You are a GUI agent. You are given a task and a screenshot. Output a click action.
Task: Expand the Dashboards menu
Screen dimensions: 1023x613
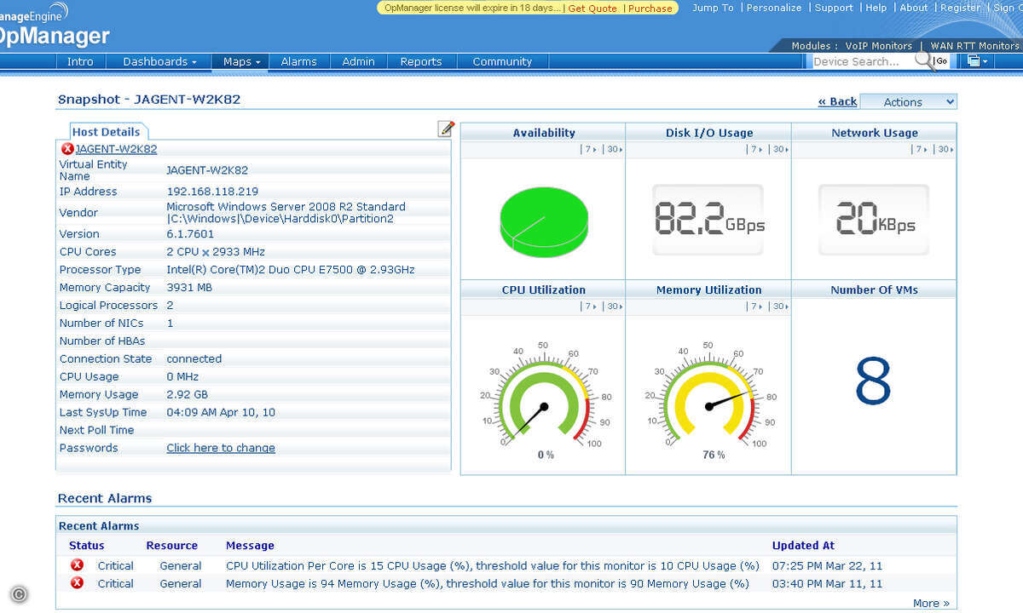159,61
